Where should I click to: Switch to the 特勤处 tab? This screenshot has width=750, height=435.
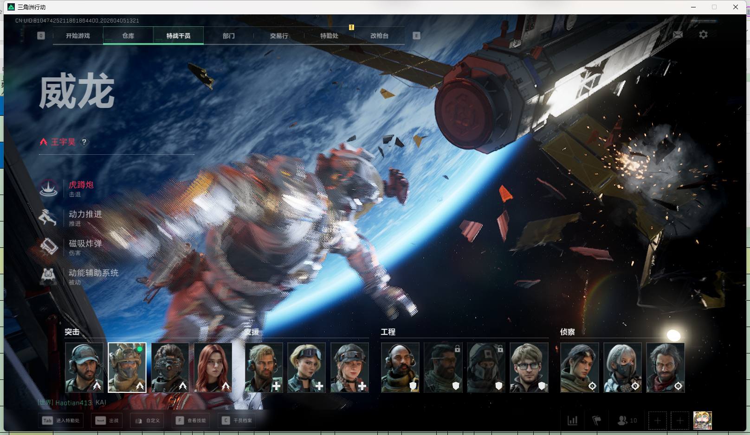pyautogui.click(x=329, y=36)
